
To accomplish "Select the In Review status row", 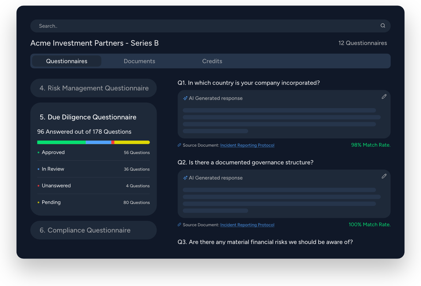I will click(93, 169).
